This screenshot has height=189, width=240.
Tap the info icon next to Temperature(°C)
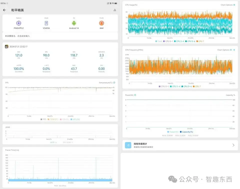coord(114,83)
